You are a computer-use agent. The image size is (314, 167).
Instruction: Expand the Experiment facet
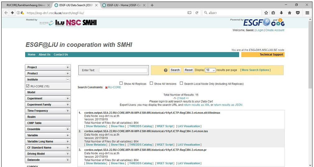point(68,99)
